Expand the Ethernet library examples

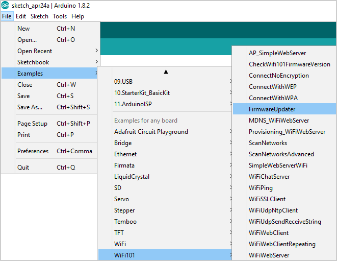pyautogui.click(x=165, y=154)
